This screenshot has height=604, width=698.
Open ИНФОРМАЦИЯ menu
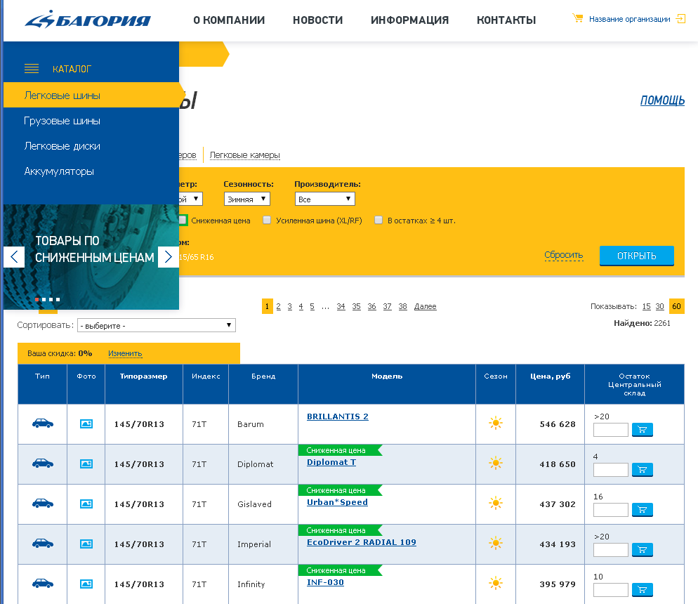point(409,20)
